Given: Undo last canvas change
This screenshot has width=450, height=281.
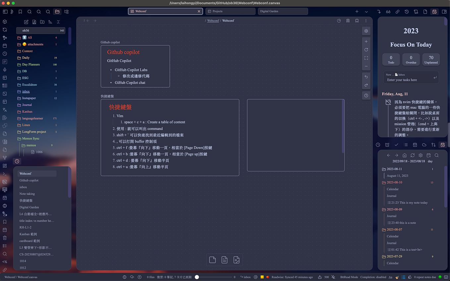Looking at the screenshot, I should pos(366,77).
